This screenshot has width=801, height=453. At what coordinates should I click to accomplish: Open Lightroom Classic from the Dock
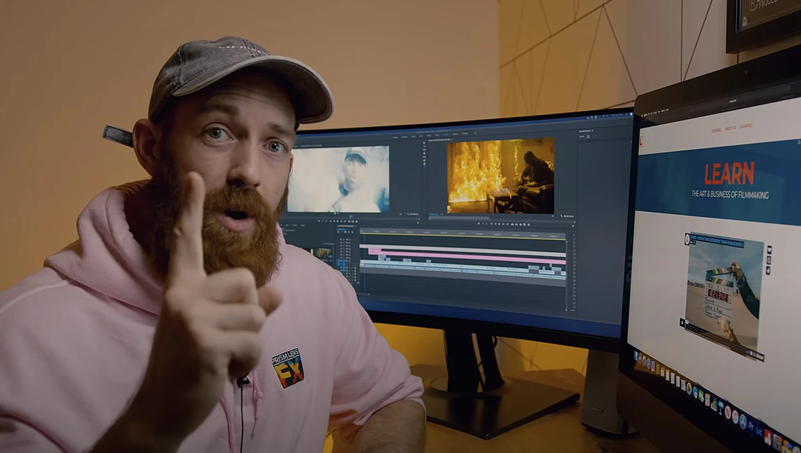pos(759,431)
